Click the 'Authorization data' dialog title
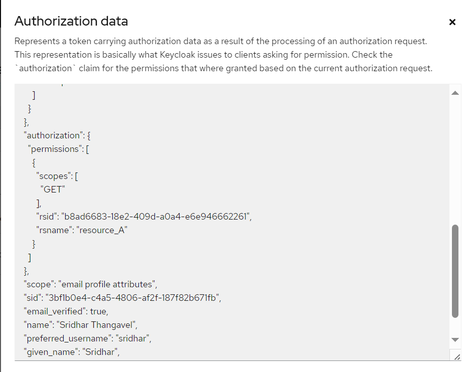The height and width of the screenshot is (372, 473). click(x=71, y=22)
